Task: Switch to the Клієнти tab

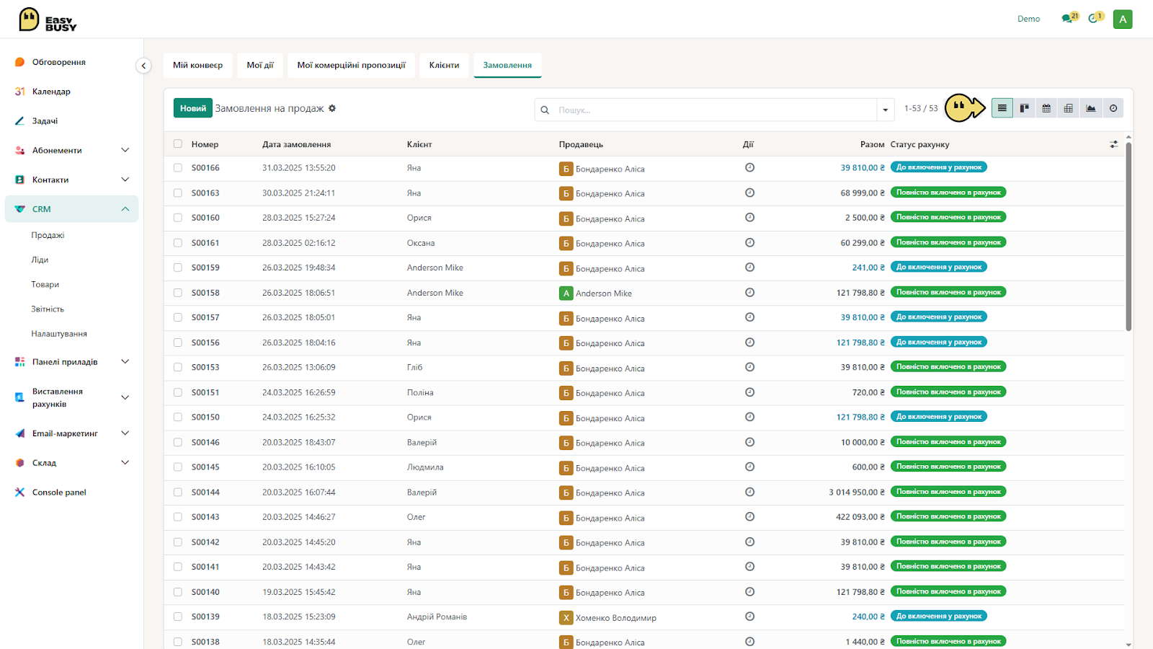Action: pyautogui.click(x=444, y=65)
